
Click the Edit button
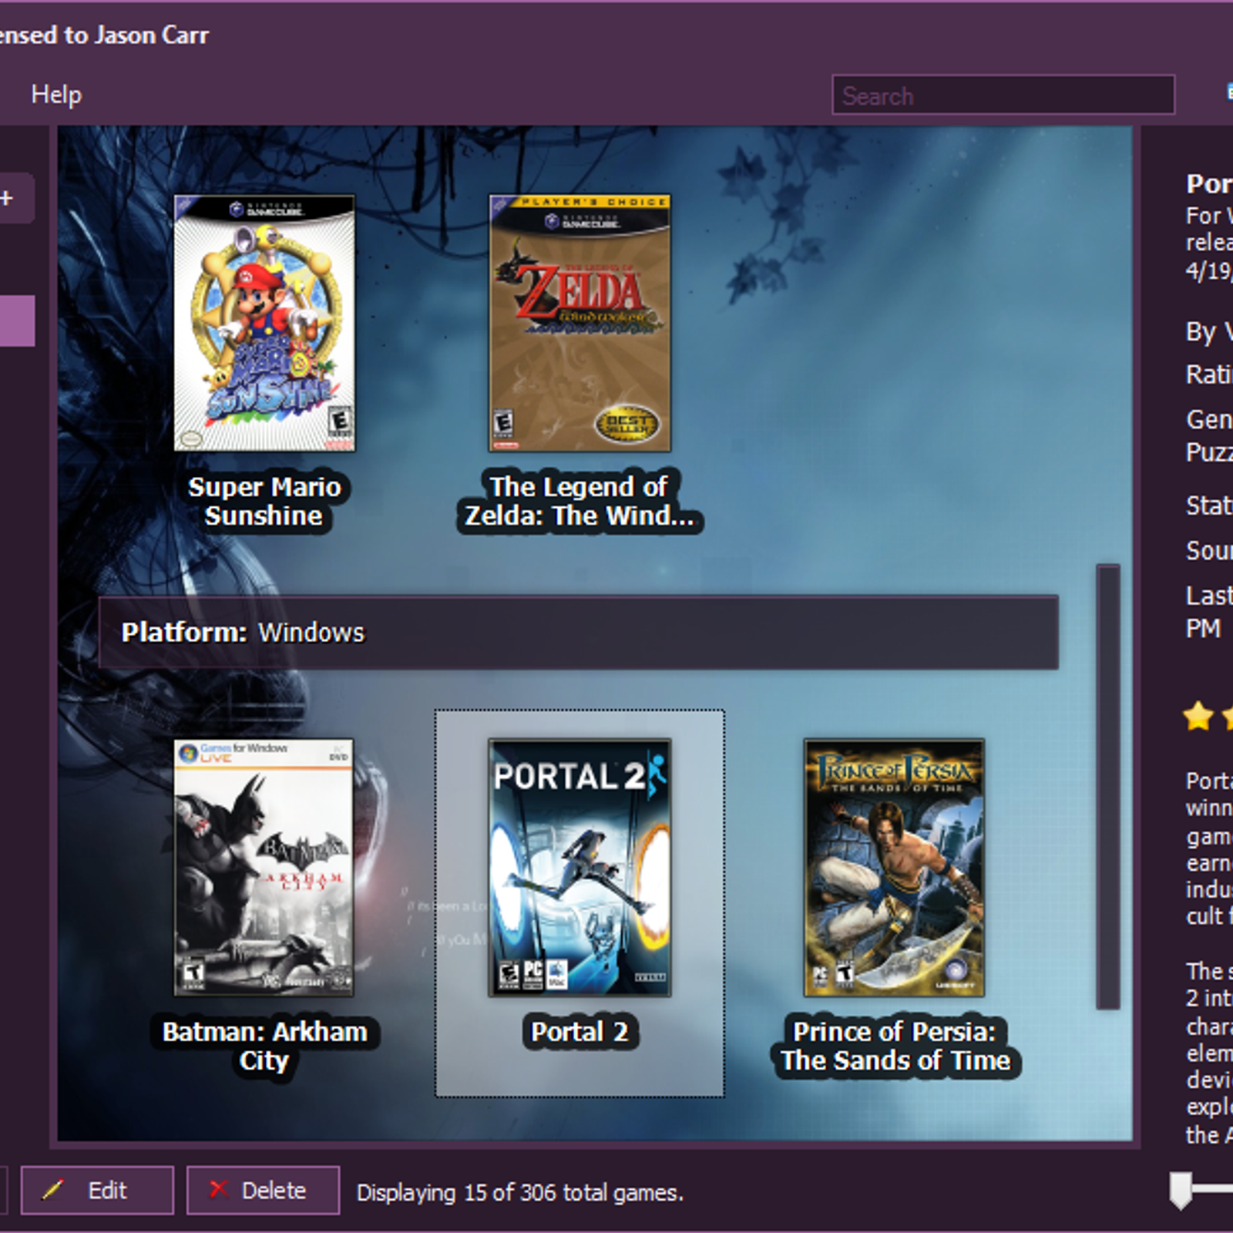(x=97, y=1191)
